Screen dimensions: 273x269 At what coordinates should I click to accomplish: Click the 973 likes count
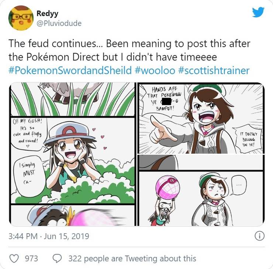(x=31, y=259)
